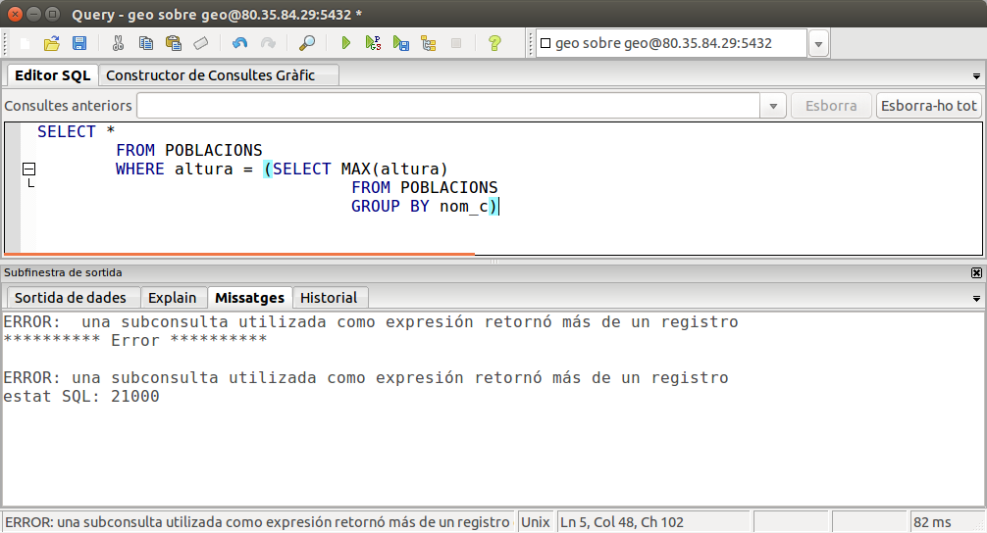Click the Paste clipboard icon
The width and height of the screenshot is (987, 533).
pyautogui.click(x=174, y=43)
